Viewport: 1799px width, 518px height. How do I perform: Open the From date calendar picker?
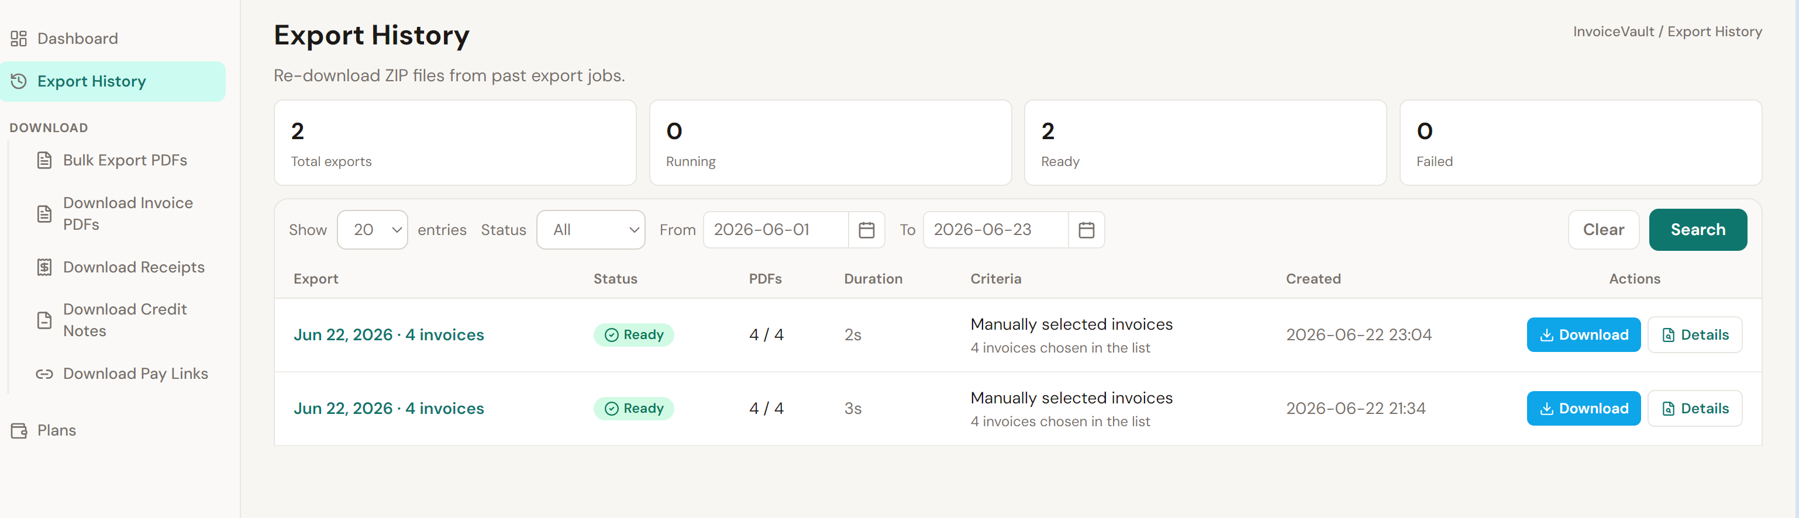coord(866,230)
